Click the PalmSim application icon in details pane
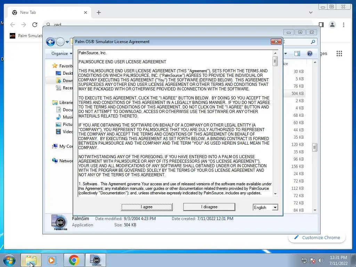Image resolution: width=356 pixels, height=267 pixels. coord(59,222)
